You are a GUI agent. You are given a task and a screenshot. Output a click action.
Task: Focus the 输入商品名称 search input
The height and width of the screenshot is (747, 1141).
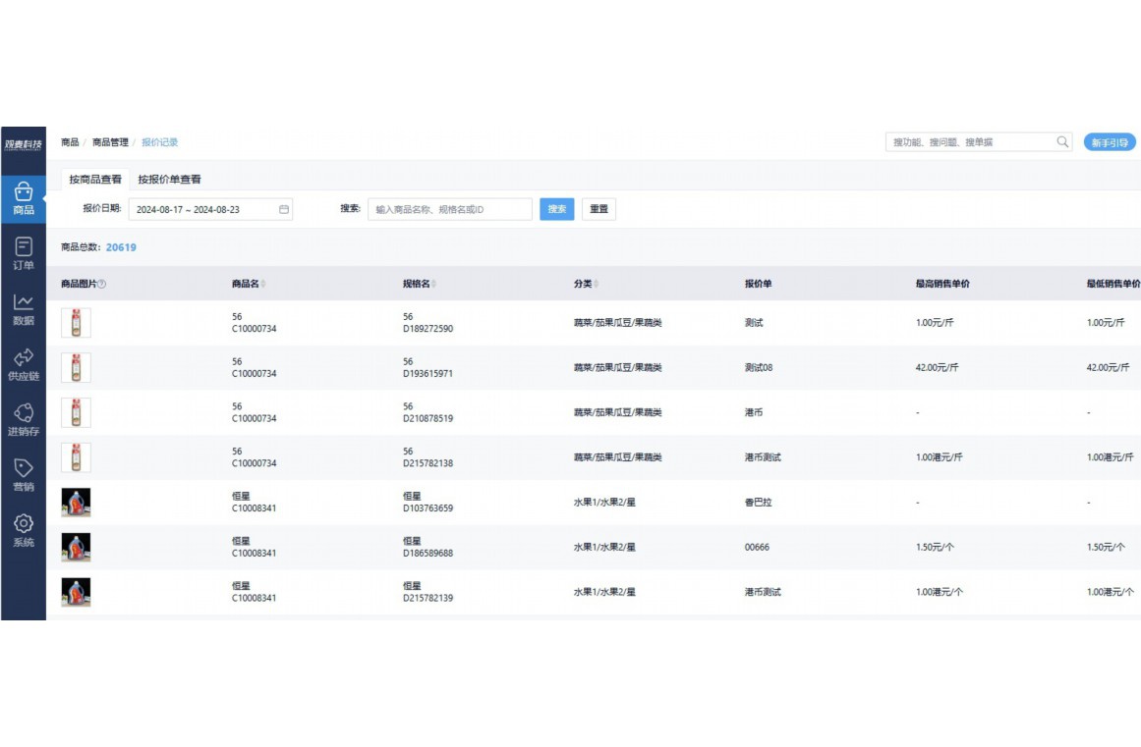[449, 209]
